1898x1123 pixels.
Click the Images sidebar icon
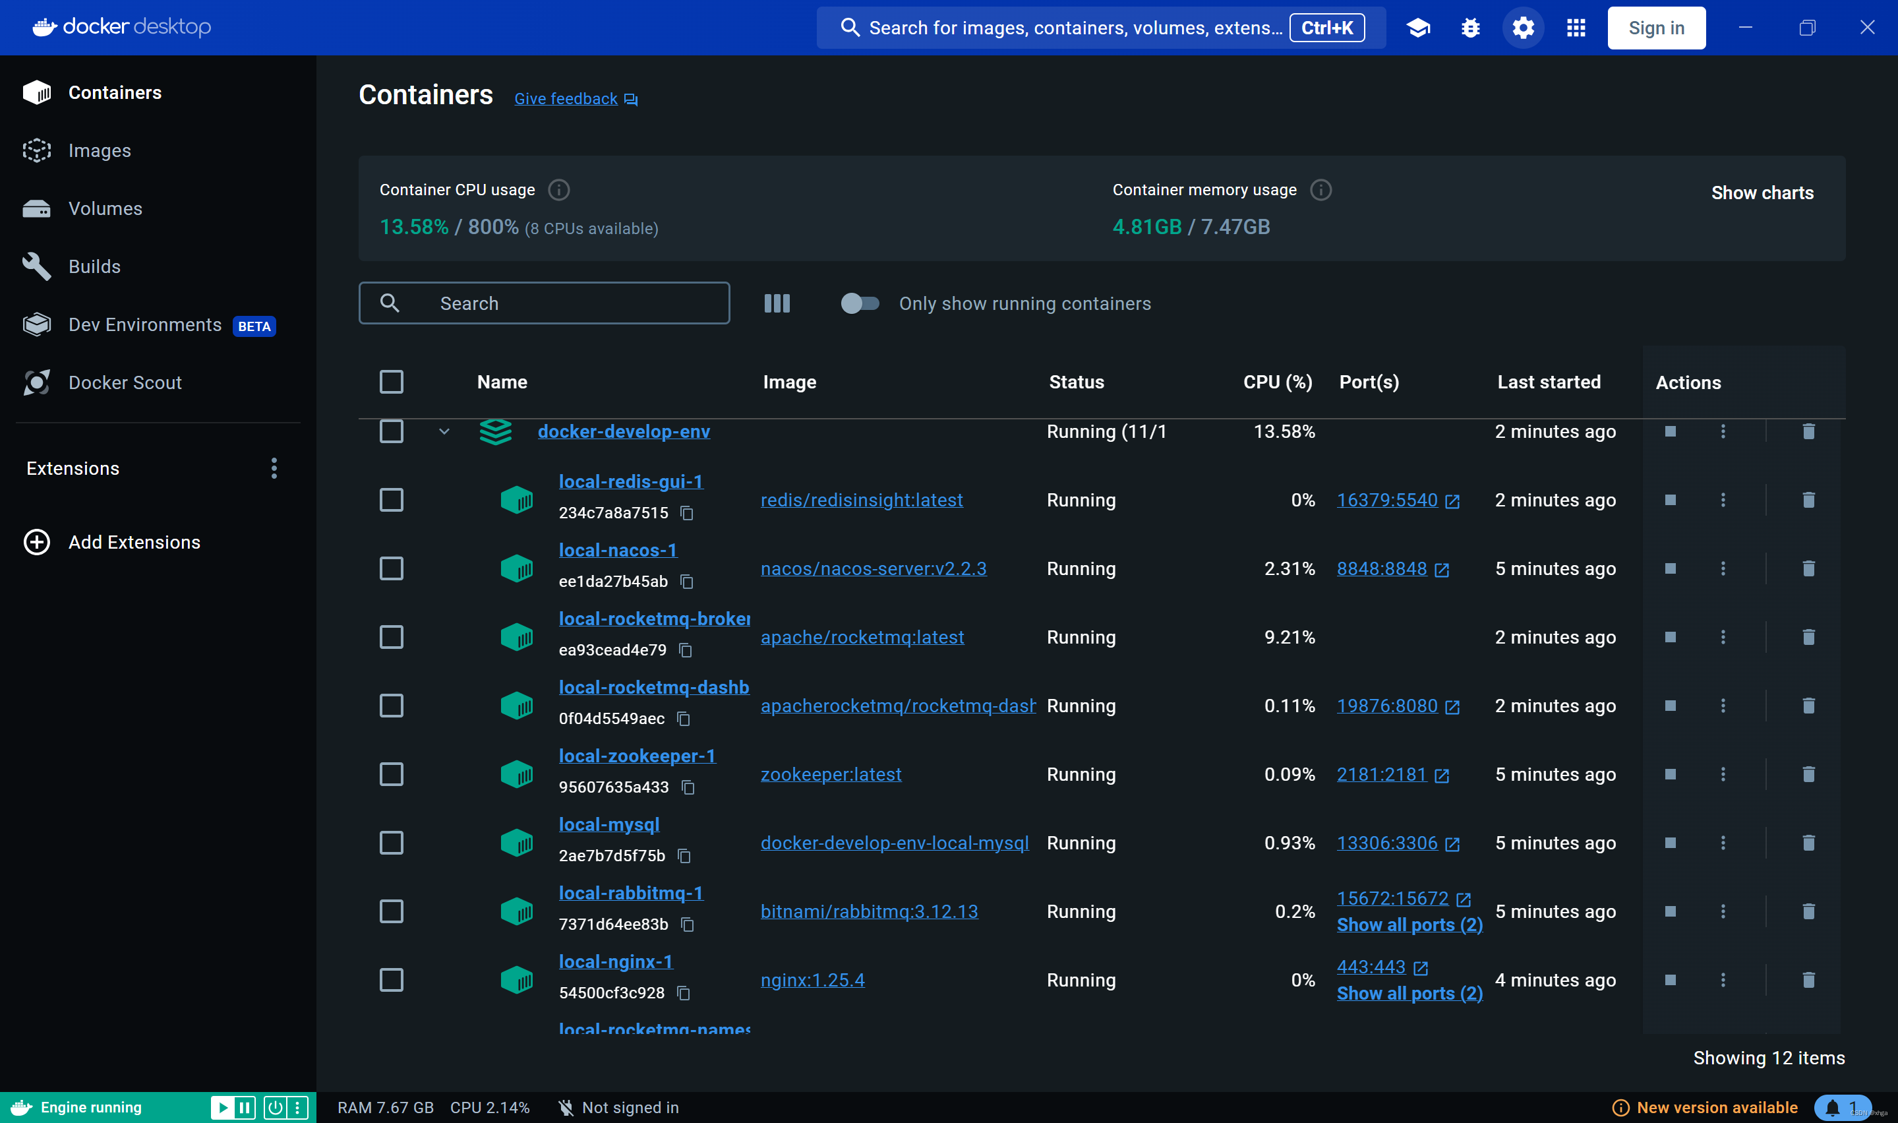point(36,150)
